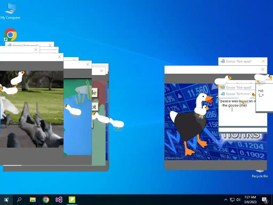Select the Google Chrome desktop shortcut
The height and width of the screenshot is (205, 273).
click(x=10, y=35)
